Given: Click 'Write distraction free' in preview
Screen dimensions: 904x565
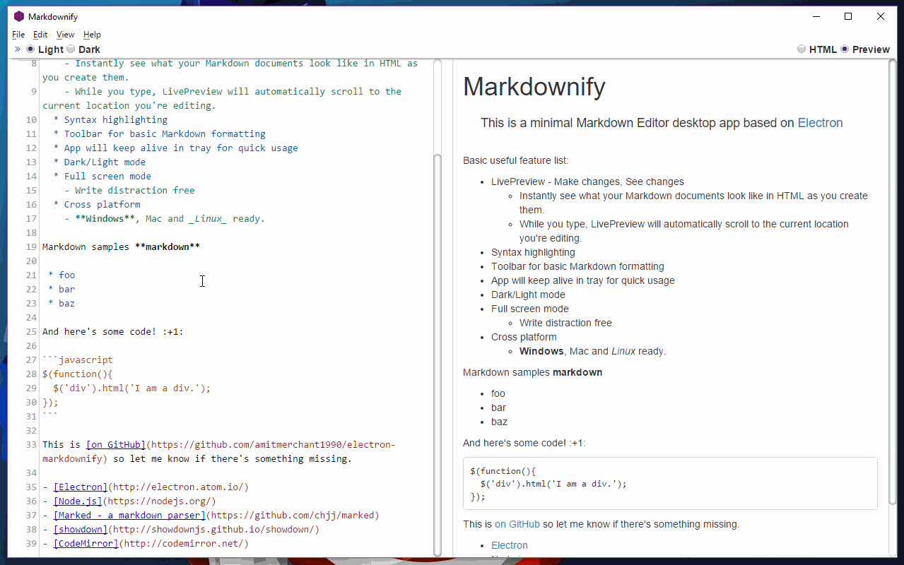Looking at the screenshot, I should click(x=565, y=323).
